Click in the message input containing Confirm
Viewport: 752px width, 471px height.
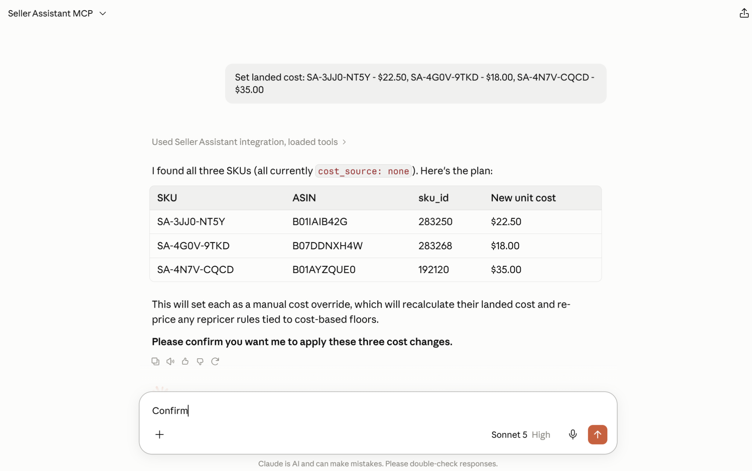(x=378, y=410)
